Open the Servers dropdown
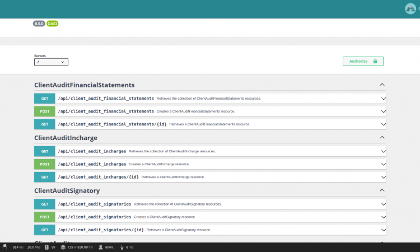 [x=51, y=62]
